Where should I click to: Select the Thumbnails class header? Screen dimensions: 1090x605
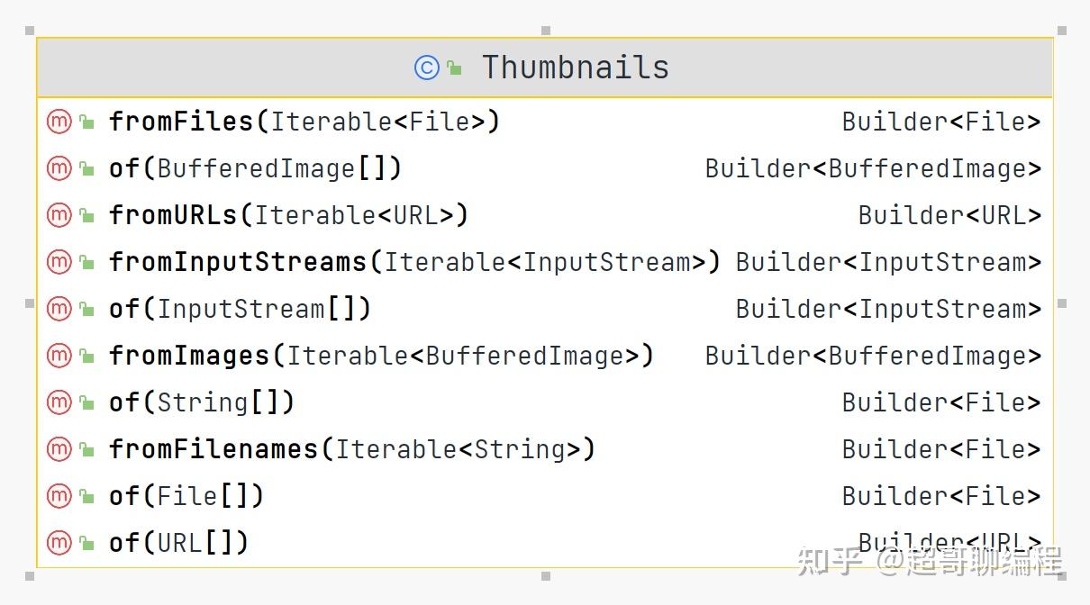[x=575, y=68]
